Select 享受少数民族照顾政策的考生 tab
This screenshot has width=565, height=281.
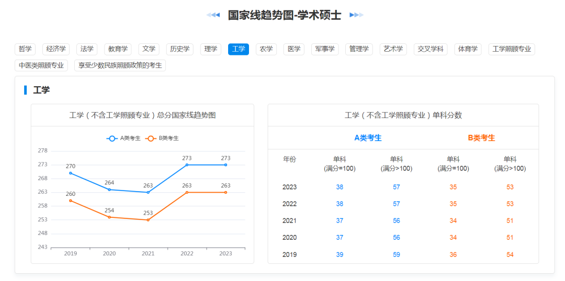pos(120,65)
